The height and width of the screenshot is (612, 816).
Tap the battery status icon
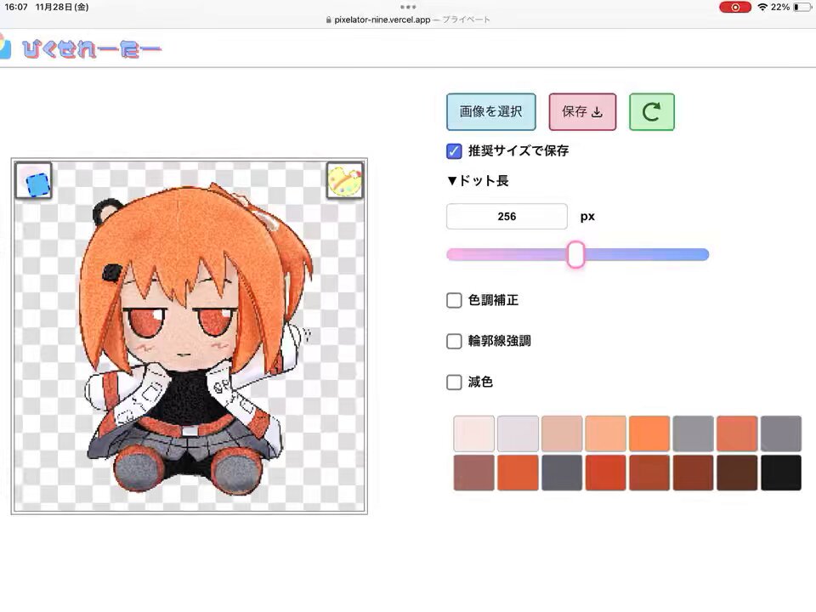point(802,8)
